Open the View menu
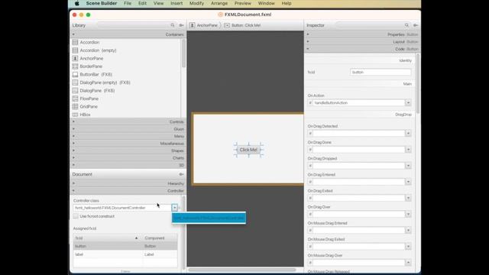489x275 pixels. click(x=158, y=3)
